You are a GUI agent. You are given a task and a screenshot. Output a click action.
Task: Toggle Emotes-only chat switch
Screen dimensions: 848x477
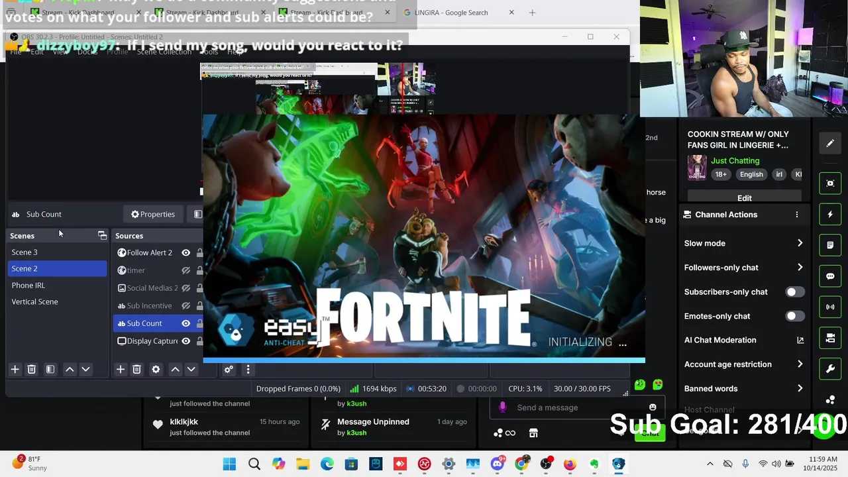click(x=794, y=316)
